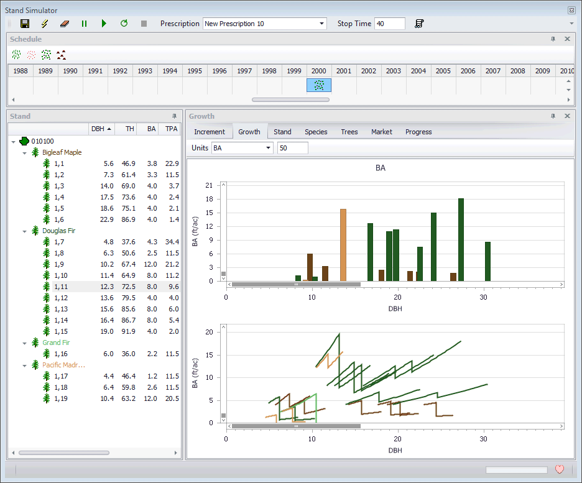This screenshot has height=483, width=582.
Task: Switch to the Species tab
Action: click(316, 132)
